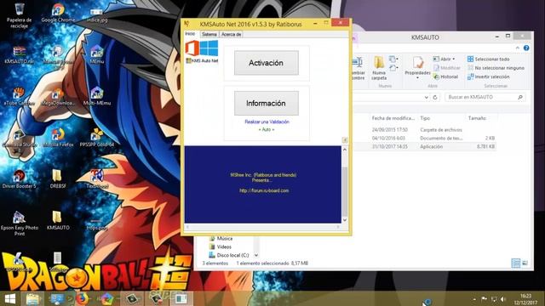Click Historial in the Explorer ribbon

[446, 76]
